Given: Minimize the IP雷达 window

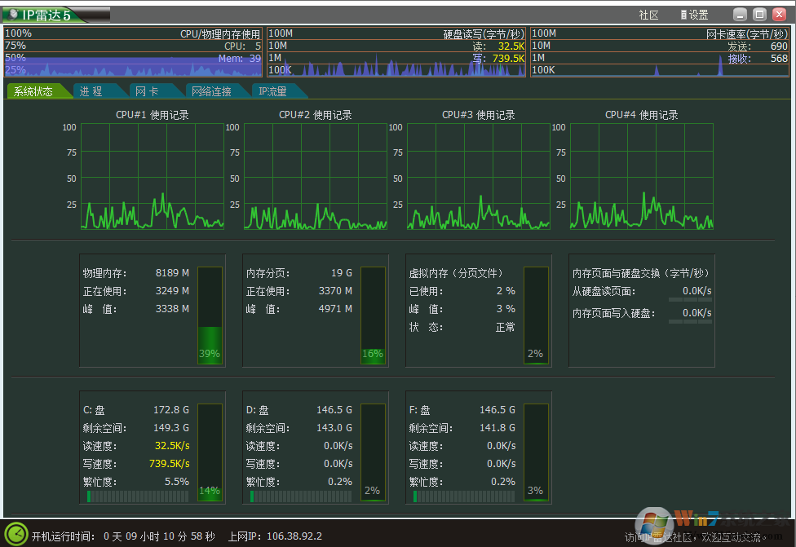Looking at the screenshot, I should click(x=739, y=15).
